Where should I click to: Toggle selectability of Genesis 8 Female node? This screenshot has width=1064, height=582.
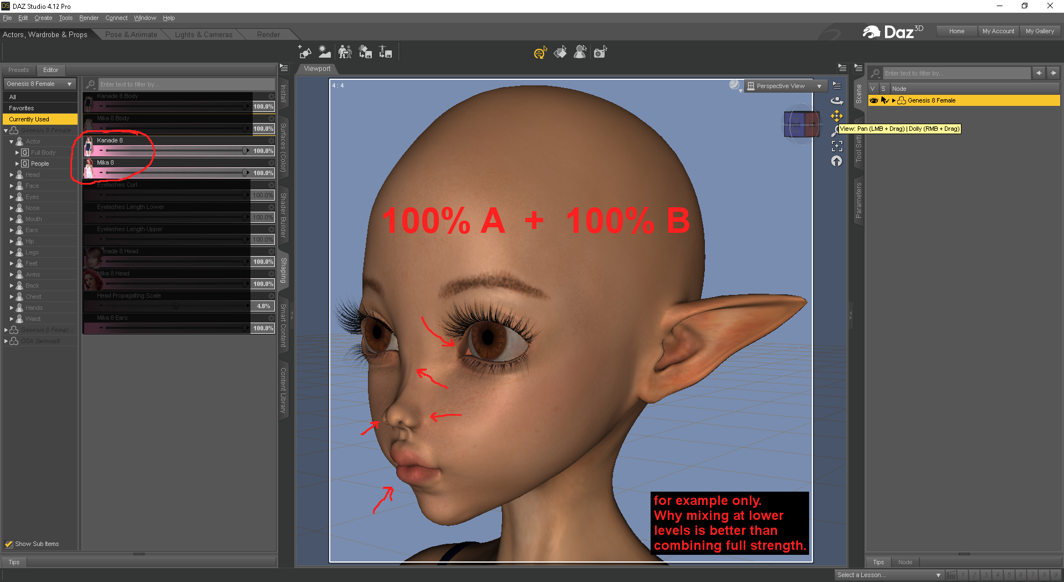(884, 100)
